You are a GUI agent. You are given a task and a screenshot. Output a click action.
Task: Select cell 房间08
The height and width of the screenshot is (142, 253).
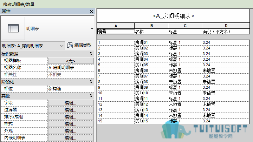click(x=151, y=82)
